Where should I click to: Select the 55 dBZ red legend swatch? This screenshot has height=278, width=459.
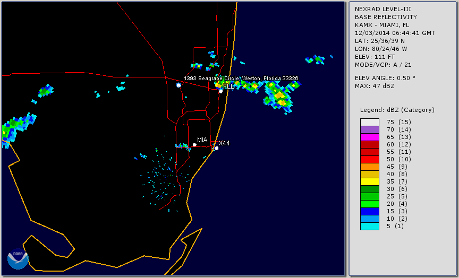370,152
